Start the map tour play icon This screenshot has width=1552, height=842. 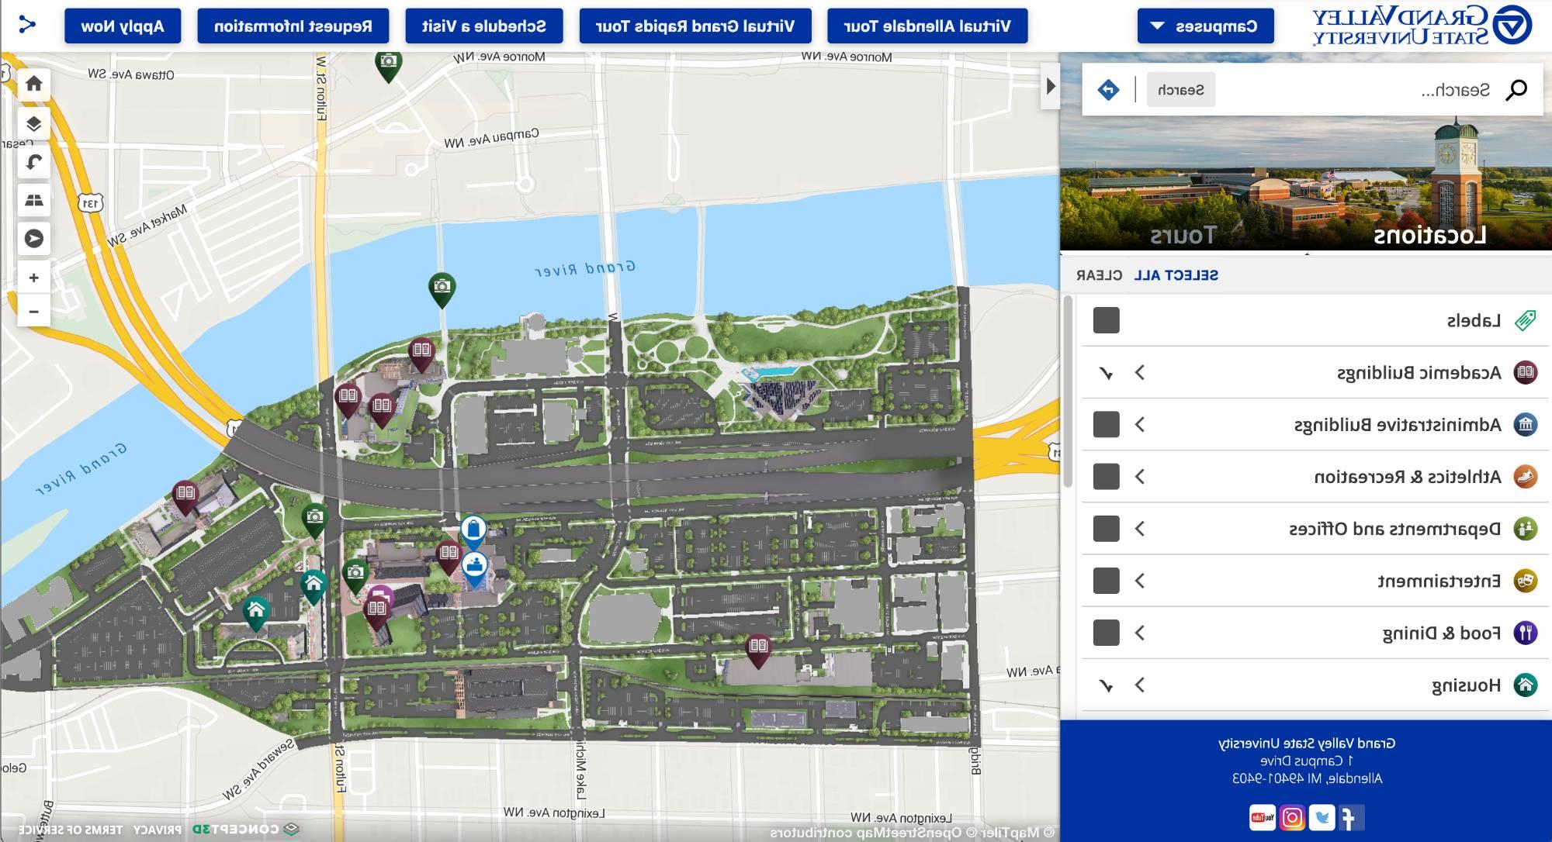33,239
